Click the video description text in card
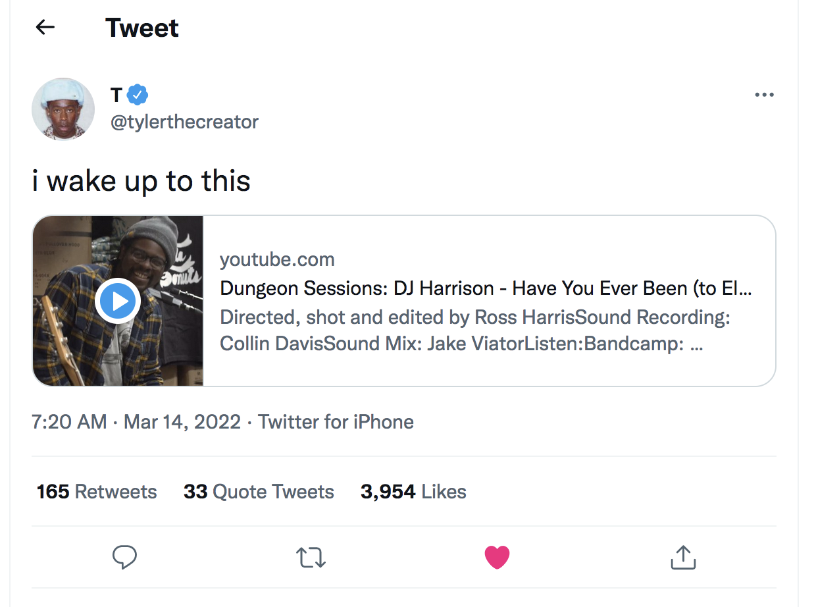This screenshot has width=816, height=607. click(475, 330)
